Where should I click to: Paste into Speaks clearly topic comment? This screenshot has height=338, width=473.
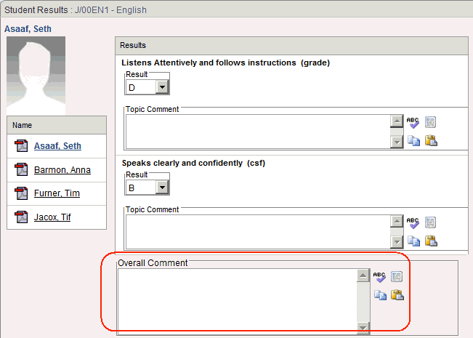click(431, 241)
